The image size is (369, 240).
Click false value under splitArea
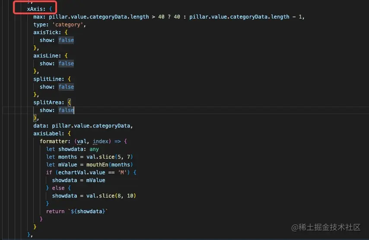[x=66, y=110]
